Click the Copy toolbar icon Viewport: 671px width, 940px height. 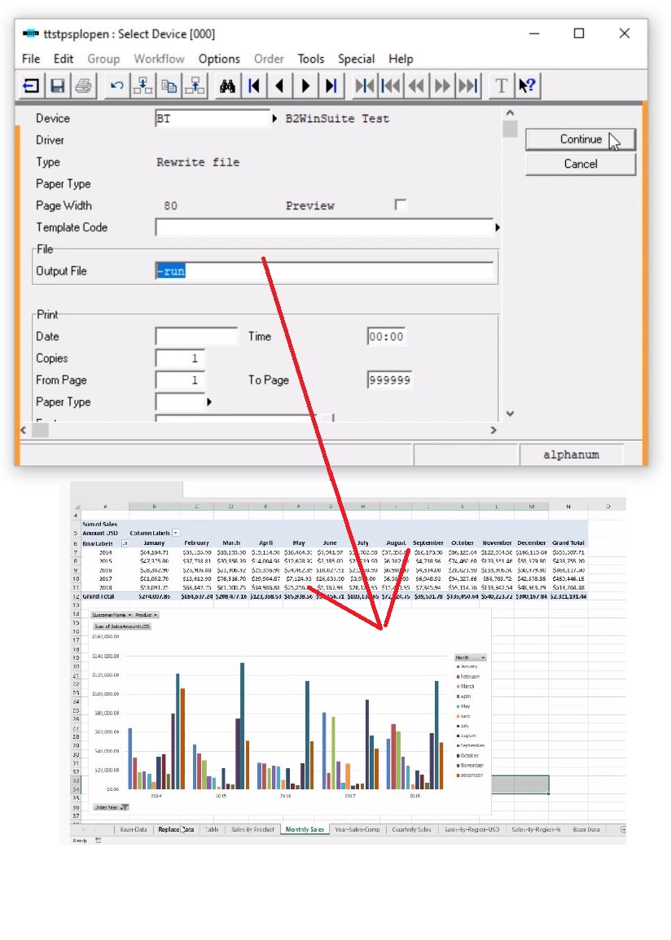(169, 86)
